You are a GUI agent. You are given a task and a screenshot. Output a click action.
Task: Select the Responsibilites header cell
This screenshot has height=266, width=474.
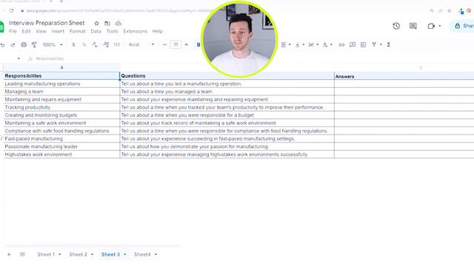click(x=61, y=76)
